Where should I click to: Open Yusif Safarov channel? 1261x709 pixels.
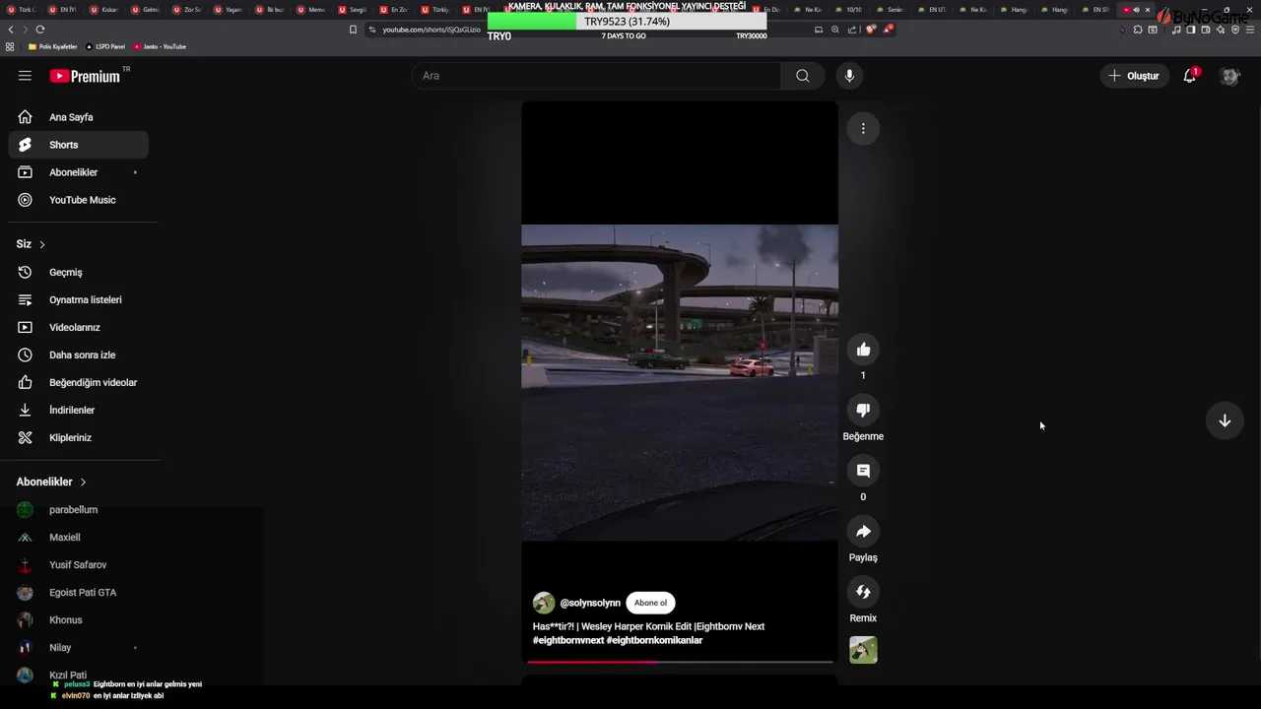click(79, 565)
